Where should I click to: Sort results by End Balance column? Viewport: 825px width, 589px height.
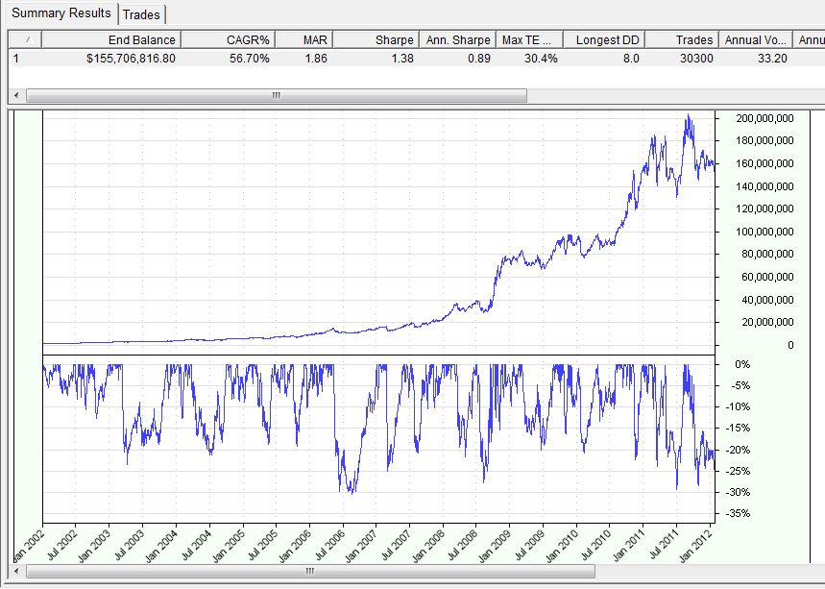click(111, 39)
